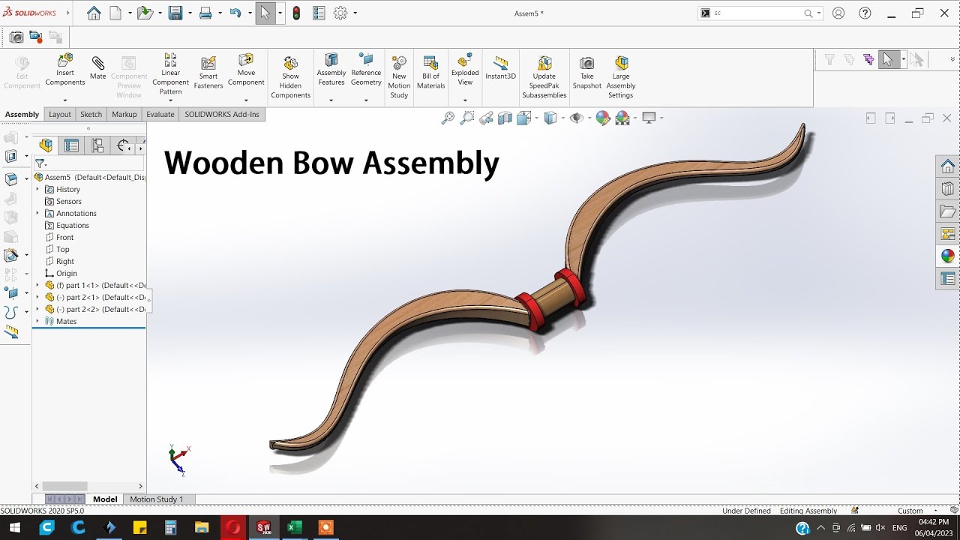Open Large Assembly Settings

(x=621, y=76)
